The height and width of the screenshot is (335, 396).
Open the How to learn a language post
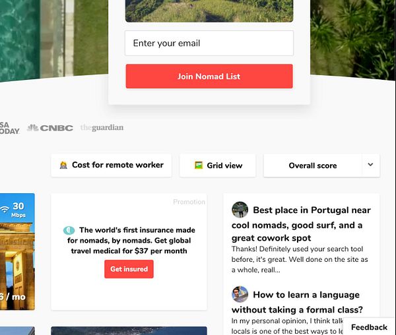tap(297, 302)
